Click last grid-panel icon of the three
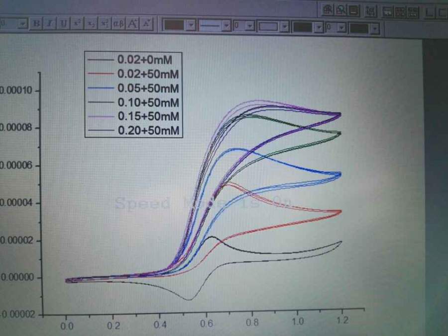This screenshot has width=448, height=336. 413,12
